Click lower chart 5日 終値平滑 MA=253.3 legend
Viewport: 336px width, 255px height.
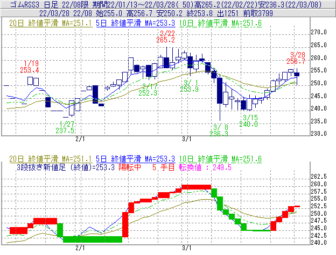(x=136, y=159)
